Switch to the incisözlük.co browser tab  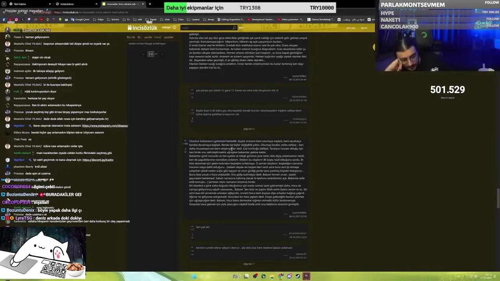[76, 4]
